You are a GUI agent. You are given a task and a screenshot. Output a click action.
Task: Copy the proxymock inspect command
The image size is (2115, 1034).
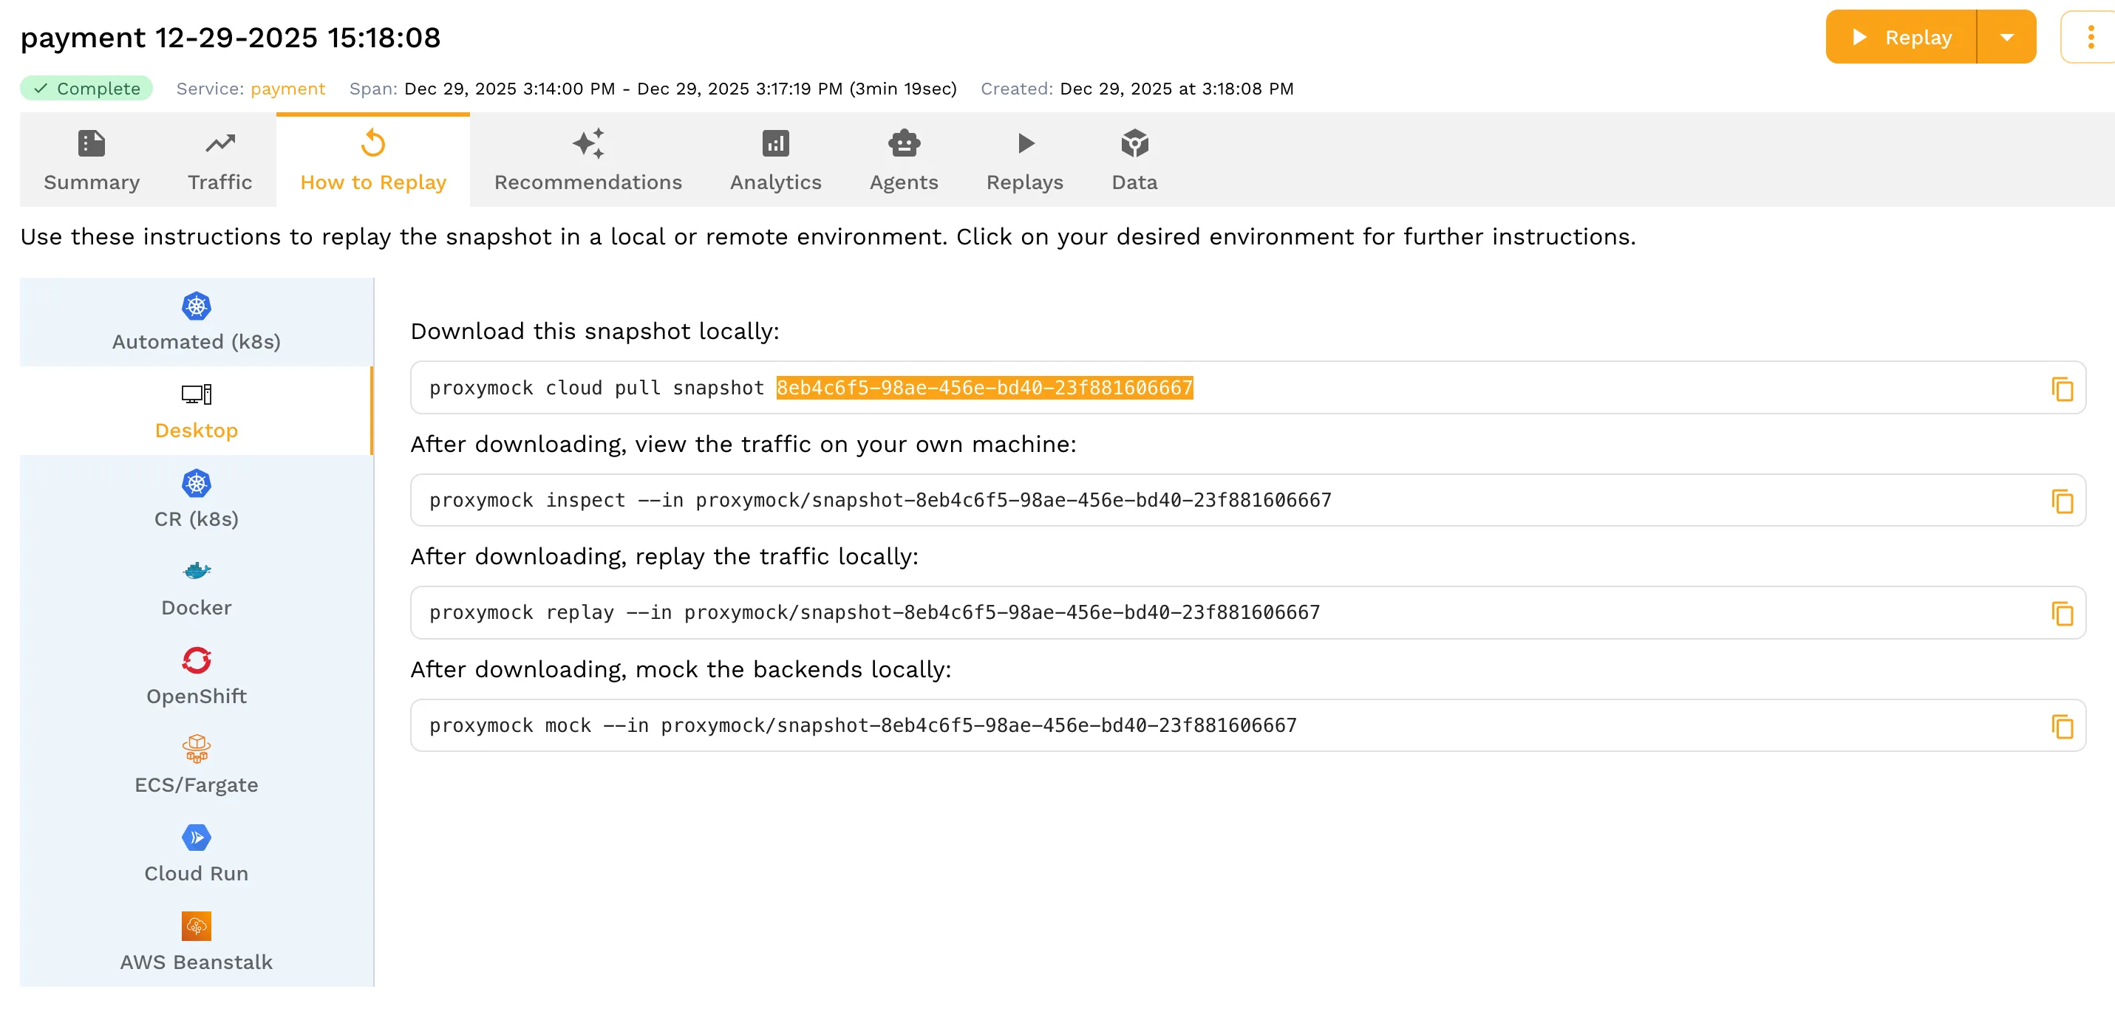point(2062,501)
